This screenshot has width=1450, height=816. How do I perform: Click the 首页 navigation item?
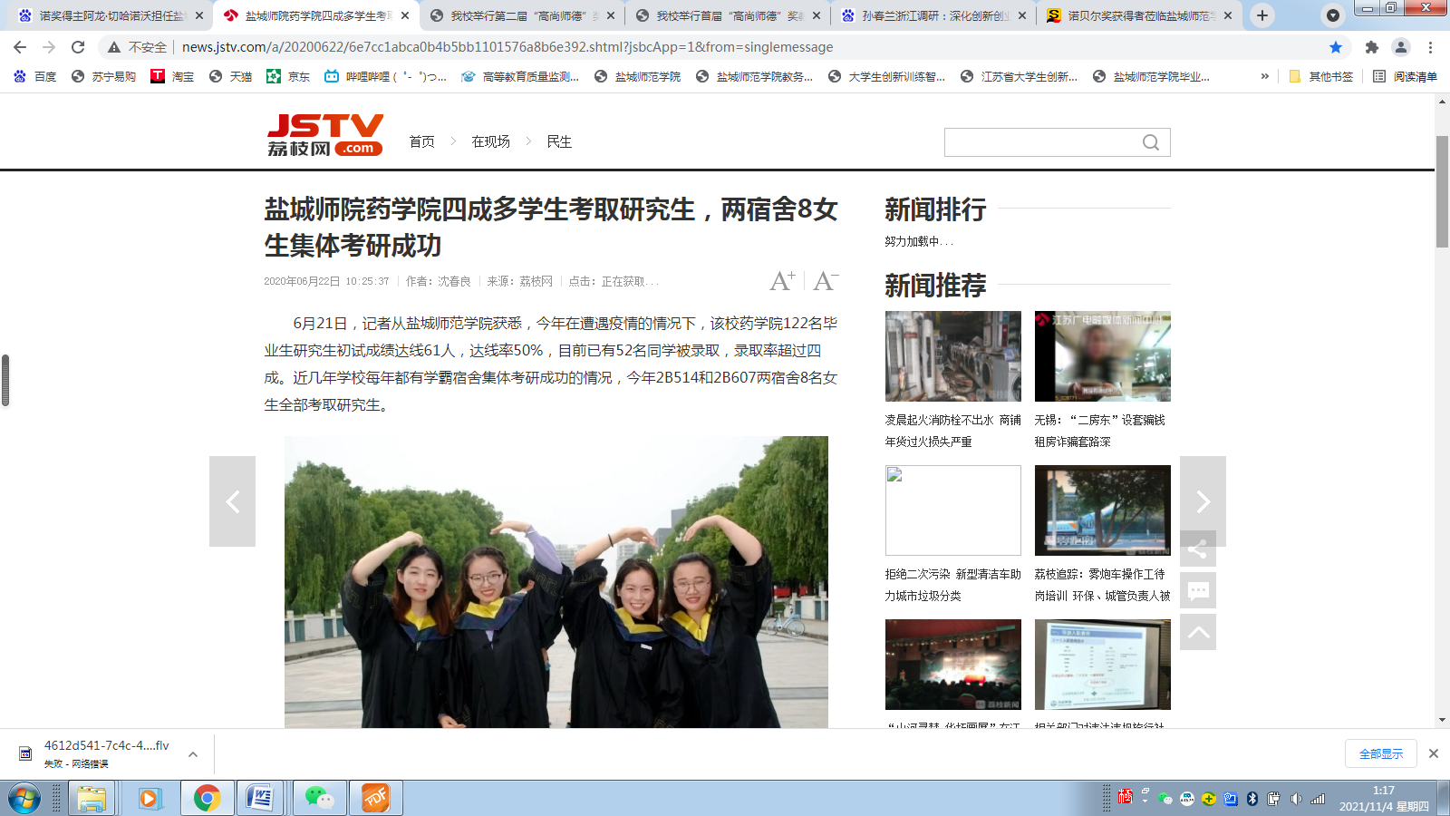[x=421, y=141]
